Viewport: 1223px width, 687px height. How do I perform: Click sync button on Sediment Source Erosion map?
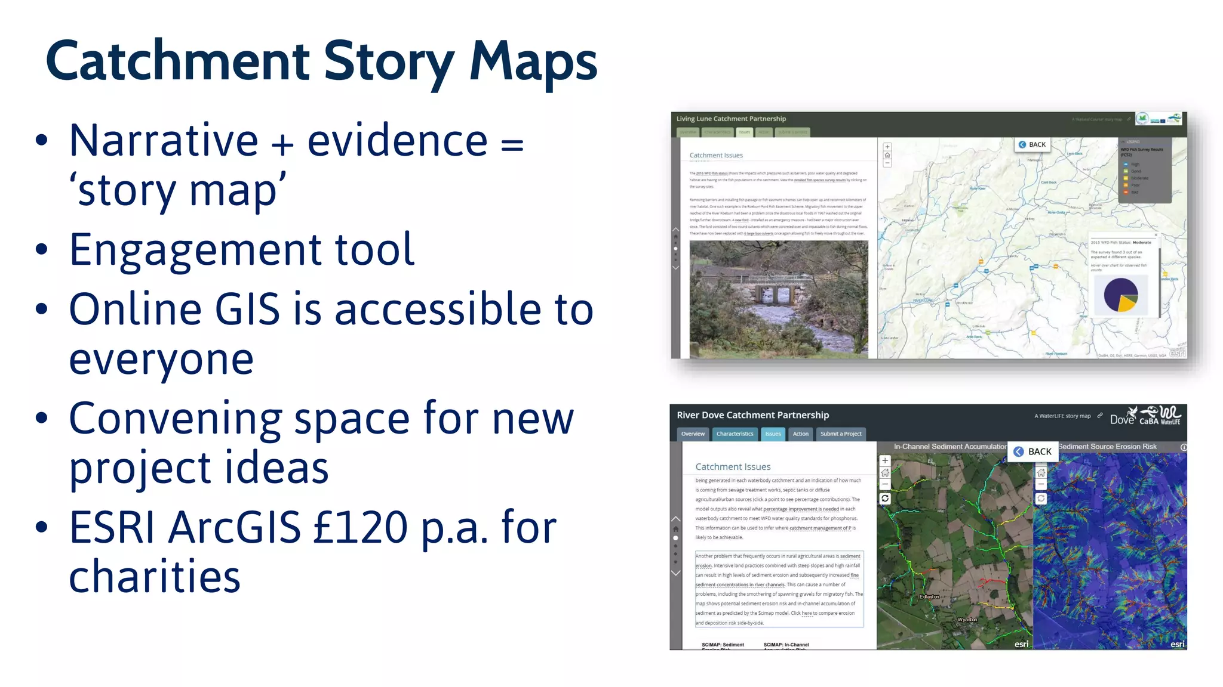[x=1041, y=499]
